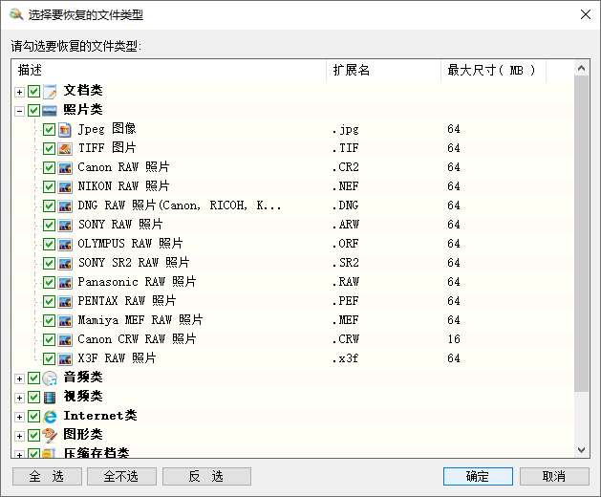Click the scrollbar down arrow
The width and height of the screenshot is (601, 497).
pyautogui.click(x=582, y=450)
